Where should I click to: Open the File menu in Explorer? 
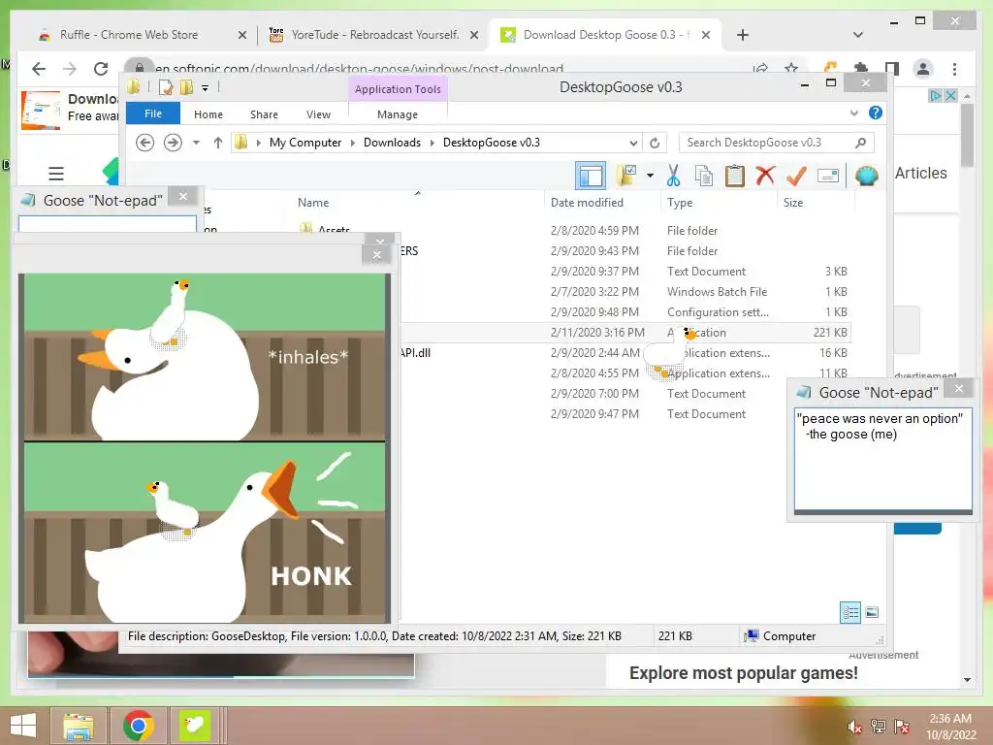click(152, 113)
